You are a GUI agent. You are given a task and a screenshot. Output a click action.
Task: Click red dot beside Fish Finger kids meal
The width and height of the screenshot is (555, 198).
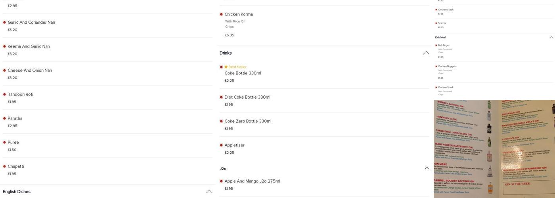point(436,45)
